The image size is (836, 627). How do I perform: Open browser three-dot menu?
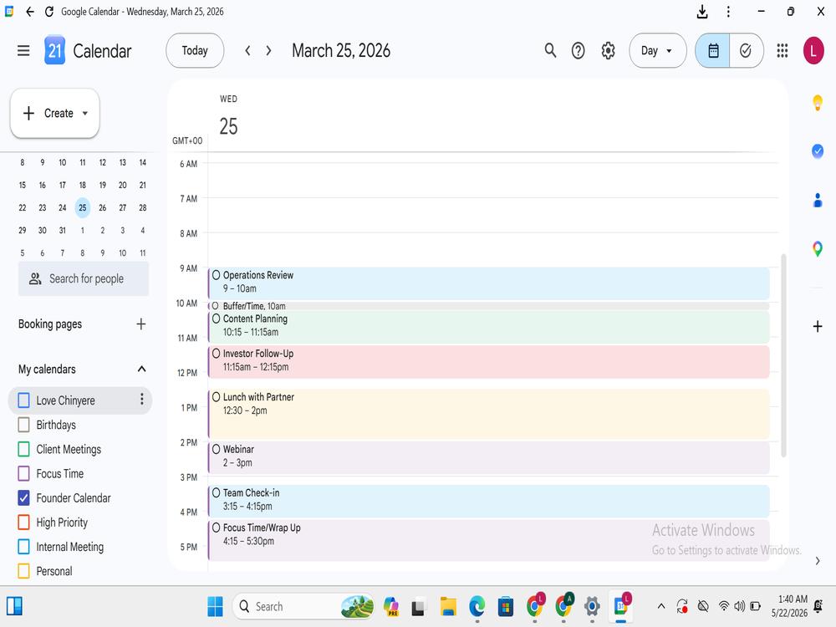[x=728, y=12]
